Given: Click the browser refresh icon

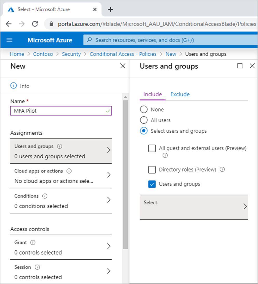Looking at the screenshot, I should click(35, 23).
